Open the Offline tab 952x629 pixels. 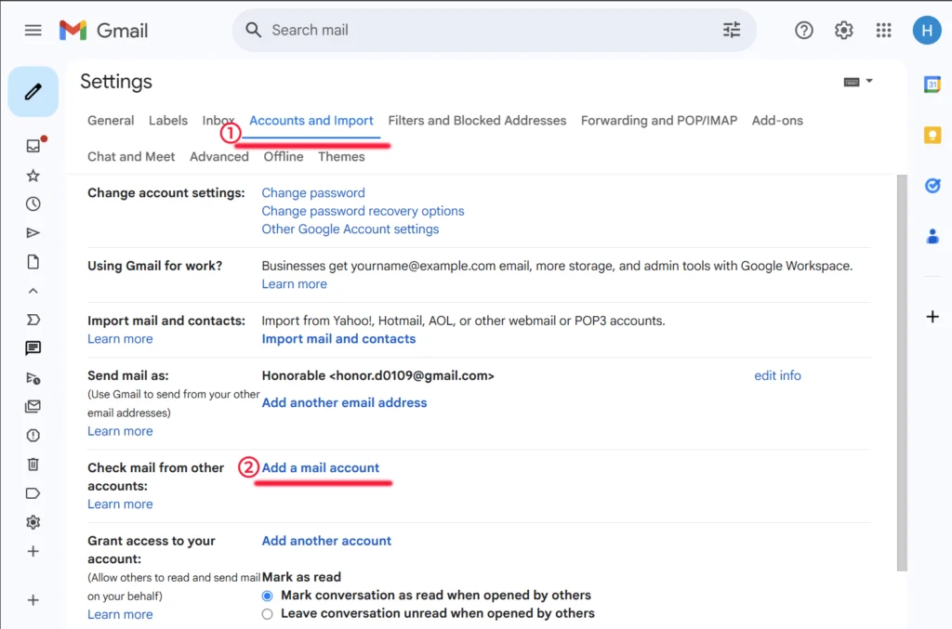(284, 157)
